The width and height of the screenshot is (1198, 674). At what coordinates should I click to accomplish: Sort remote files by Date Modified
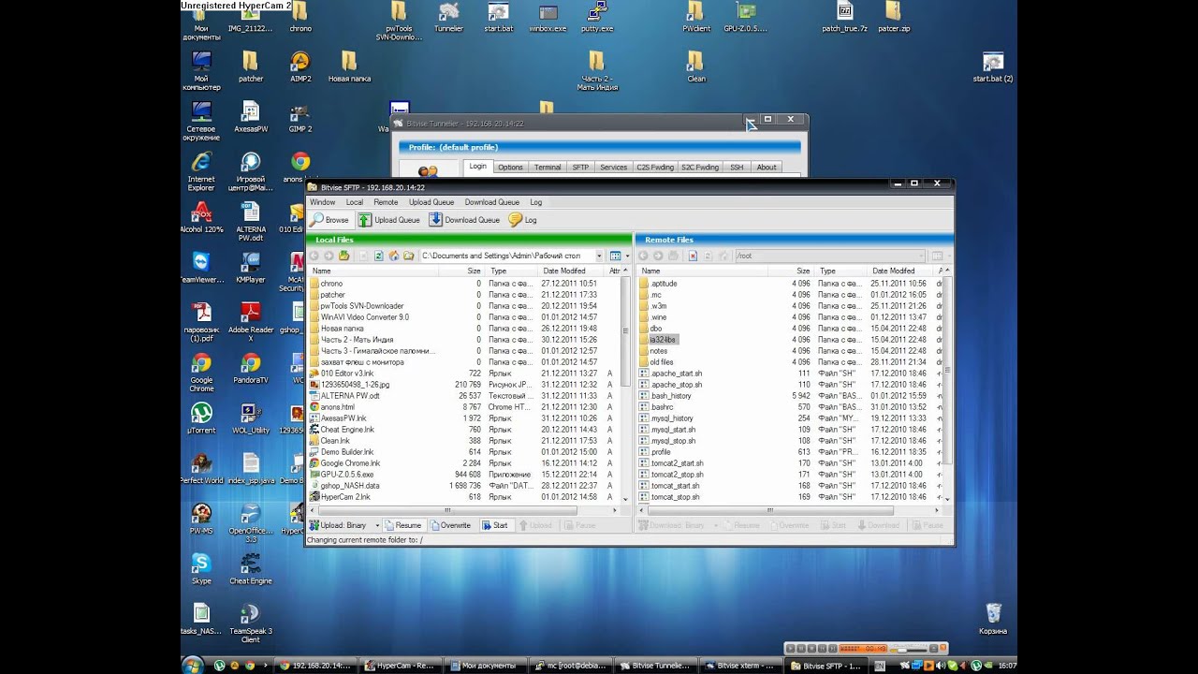point(900,271)
